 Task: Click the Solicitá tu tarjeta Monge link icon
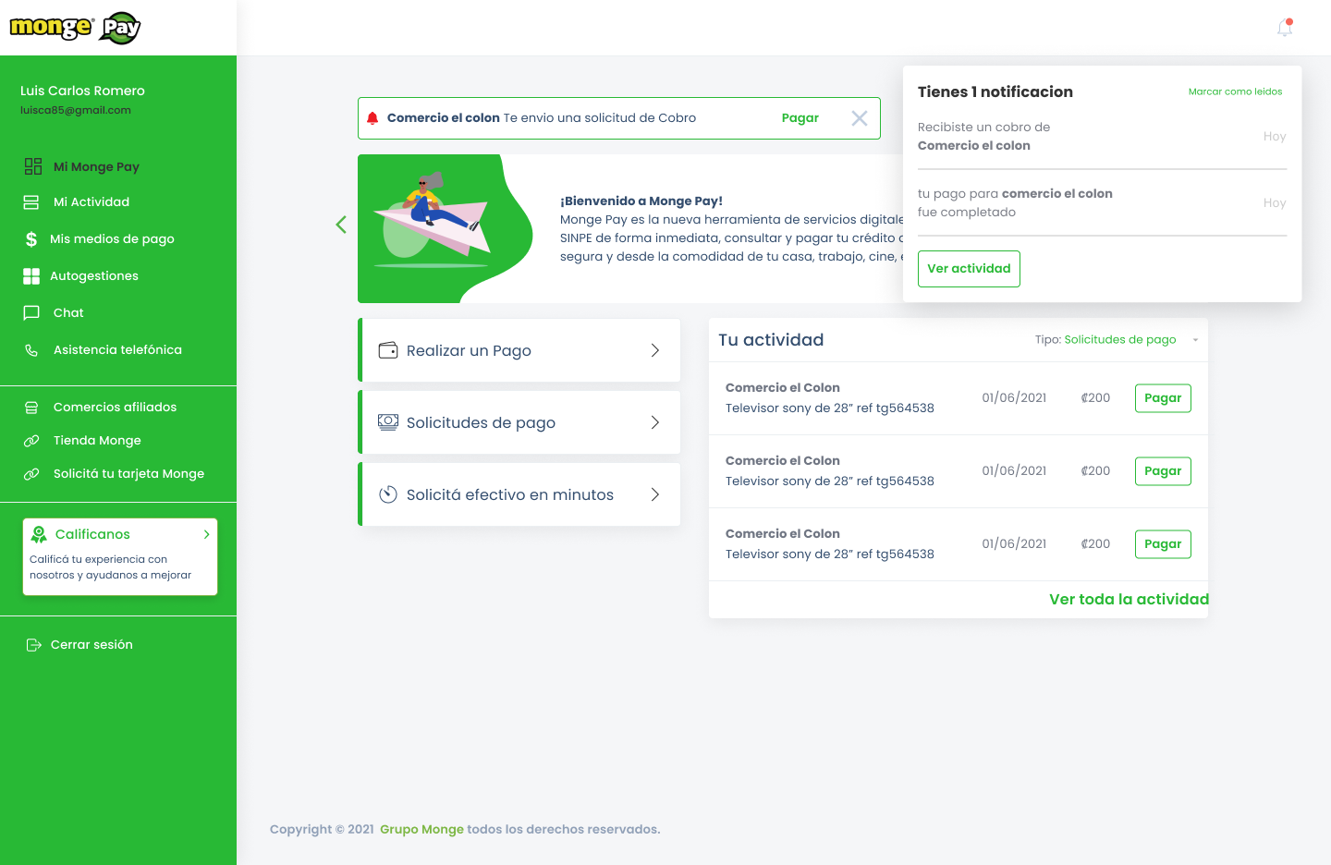point(31,474)
